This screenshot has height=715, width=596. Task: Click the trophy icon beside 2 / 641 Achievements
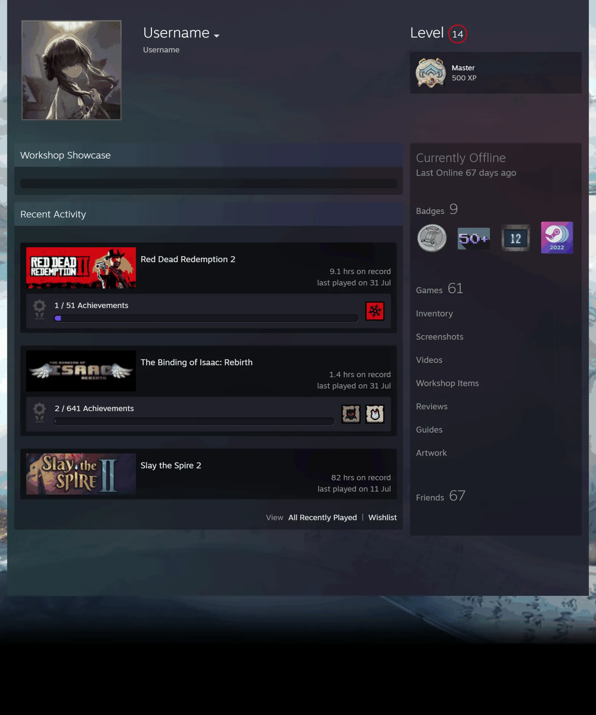click(x=39, y=413)
